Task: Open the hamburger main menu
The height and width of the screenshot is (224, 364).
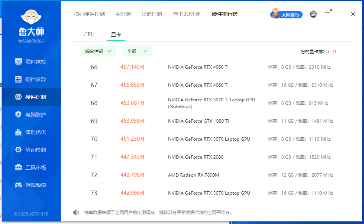Action: (x=327, y=14)
